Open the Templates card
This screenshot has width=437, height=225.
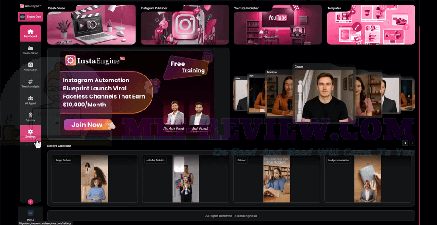coord(371,25)
